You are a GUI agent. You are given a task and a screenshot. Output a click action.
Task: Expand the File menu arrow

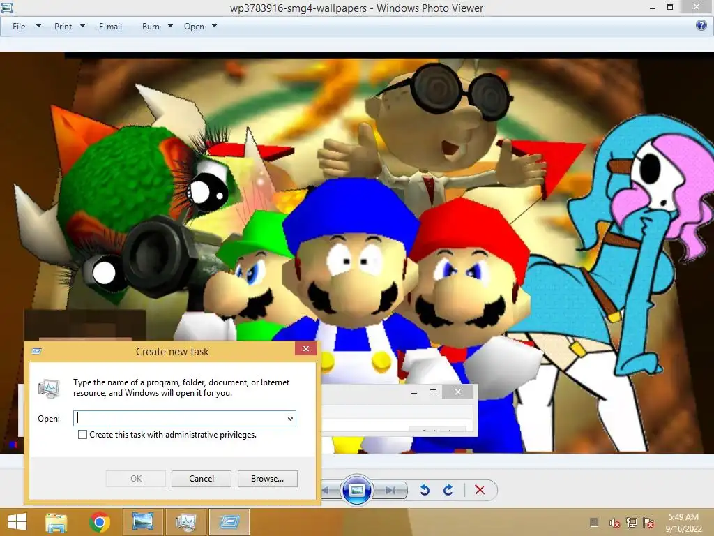[39, 26]
